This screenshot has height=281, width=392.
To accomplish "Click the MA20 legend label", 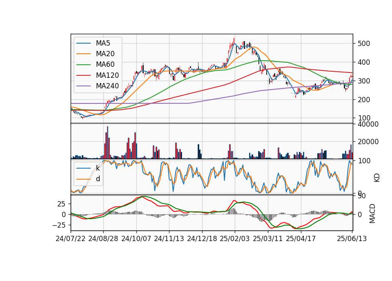I will [105, 54].
